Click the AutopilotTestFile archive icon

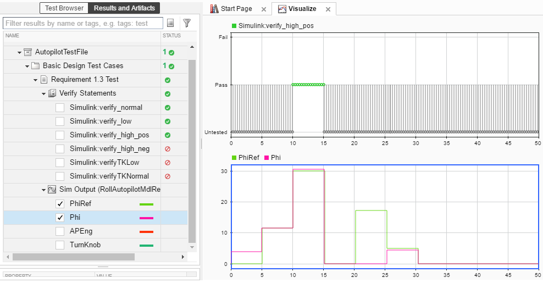point(28,52)
